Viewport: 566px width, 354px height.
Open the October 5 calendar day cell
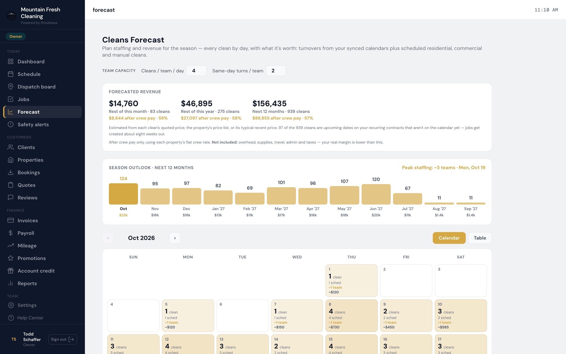click(x=188, y=315)
